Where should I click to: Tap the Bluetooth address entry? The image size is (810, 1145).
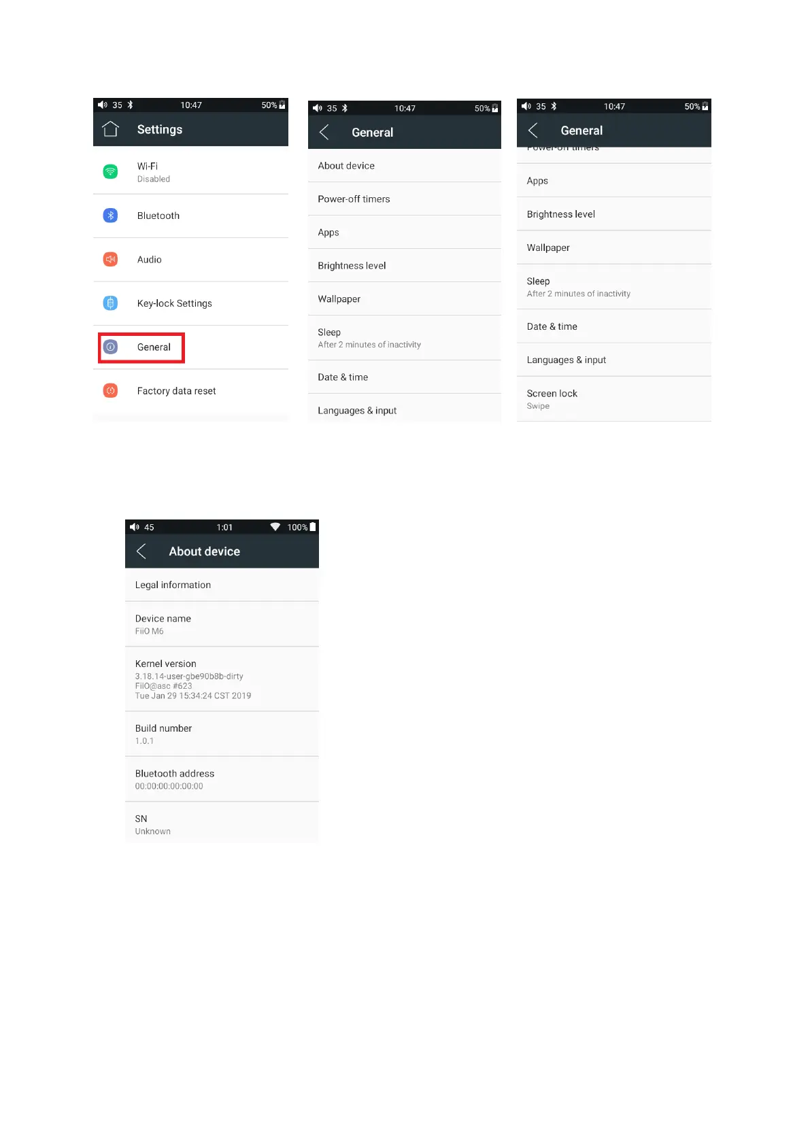pyautogui.click(x=174, y=779)
